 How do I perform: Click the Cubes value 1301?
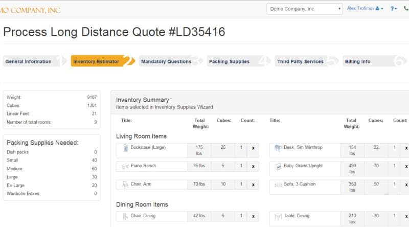tap(92, 105)
